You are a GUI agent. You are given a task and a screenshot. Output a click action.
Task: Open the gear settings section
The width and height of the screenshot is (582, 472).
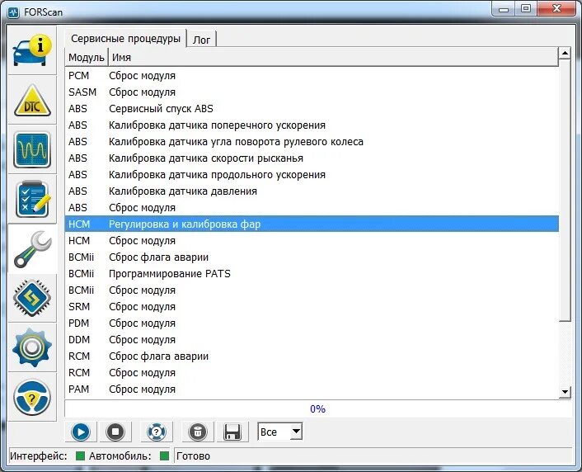tap(32, 347)
